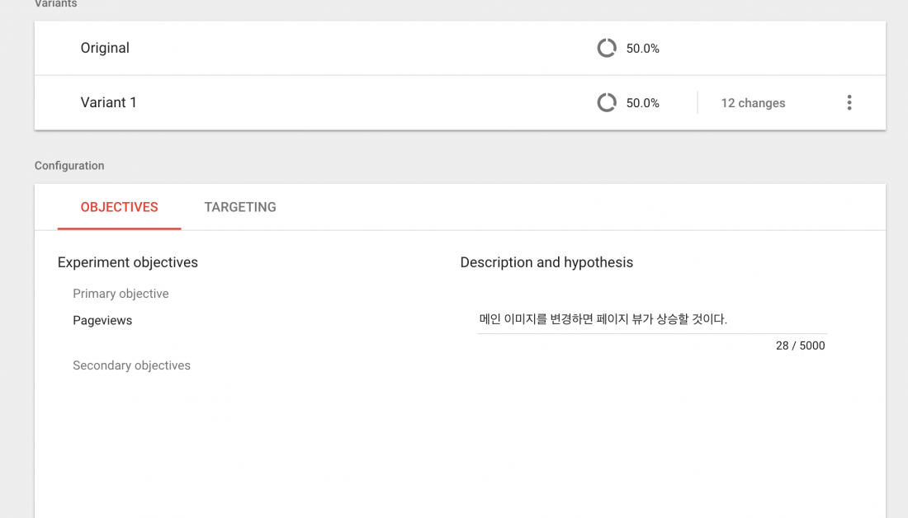Viewport: 908px width, 518px height.
Task: Edit the Original variant's 50.0% weight
Action: point(642,48)
